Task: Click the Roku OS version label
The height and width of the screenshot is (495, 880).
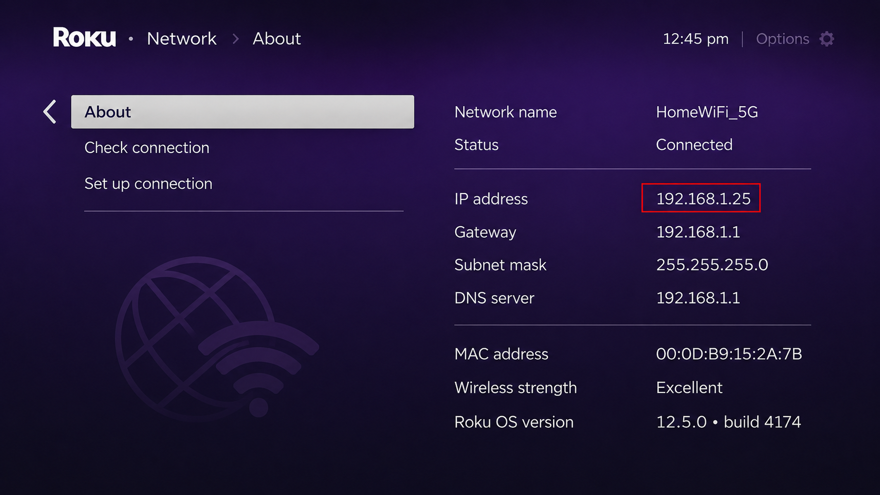Action: [x=514, y=422]
